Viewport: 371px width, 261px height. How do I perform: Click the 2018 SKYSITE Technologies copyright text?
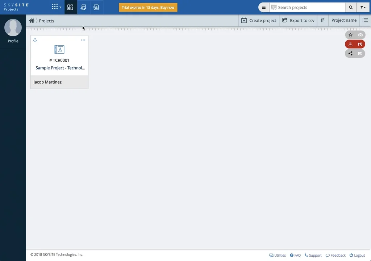click(x=57, y=254)
